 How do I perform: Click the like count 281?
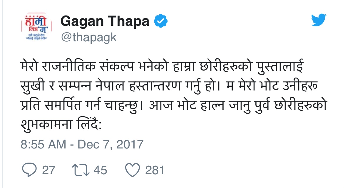click(x=155, y=170)
